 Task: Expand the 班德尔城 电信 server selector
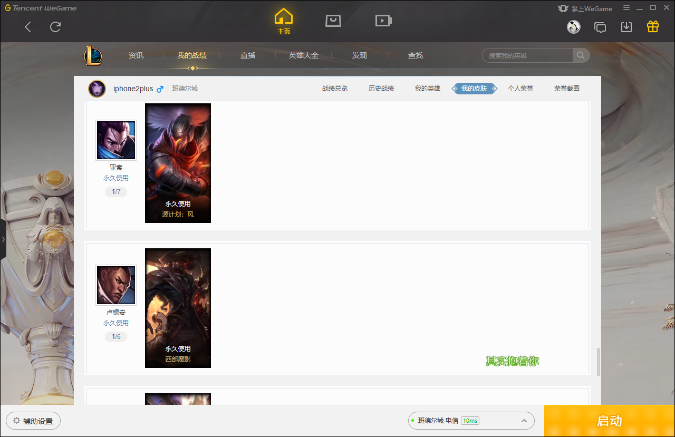tap(471, 421)
